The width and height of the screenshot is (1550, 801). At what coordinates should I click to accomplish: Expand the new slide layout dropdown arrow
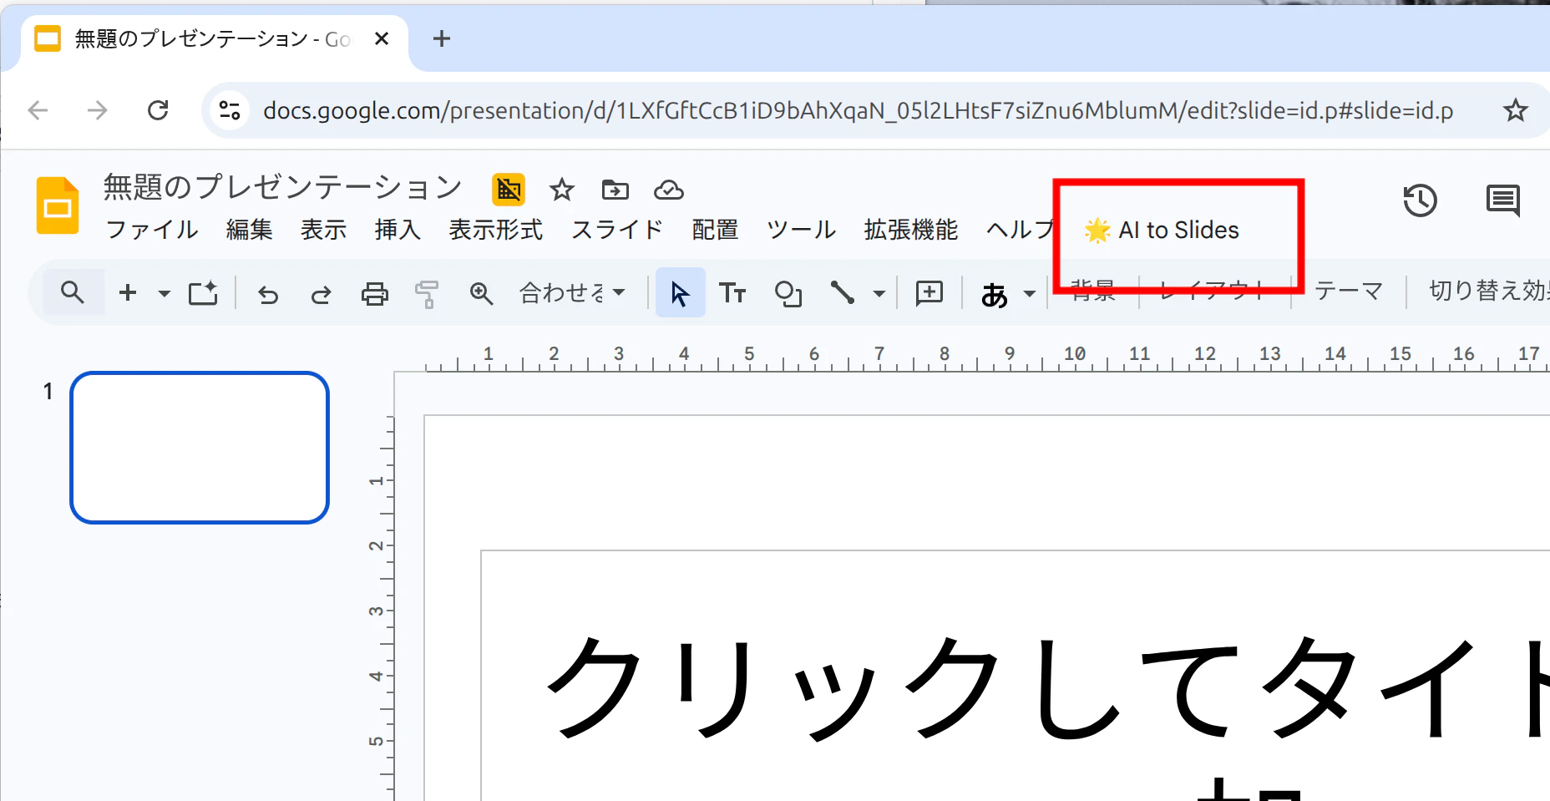coord(165,293)
